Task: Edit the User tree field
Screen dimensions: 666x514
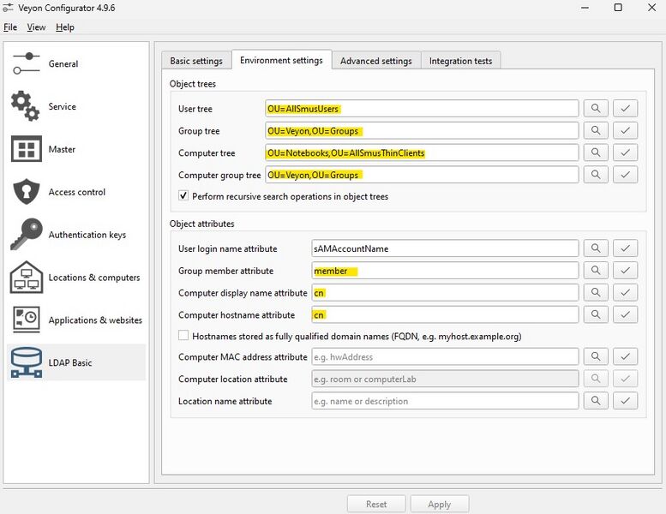Action: [x=422, y=109]
